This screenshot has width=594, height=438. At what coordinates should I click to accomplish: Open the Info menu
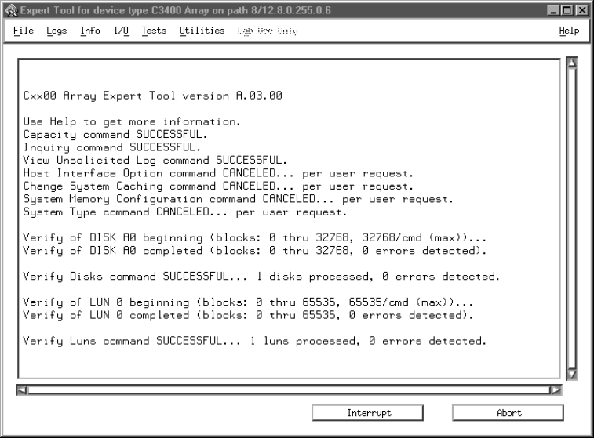point(90,31)
